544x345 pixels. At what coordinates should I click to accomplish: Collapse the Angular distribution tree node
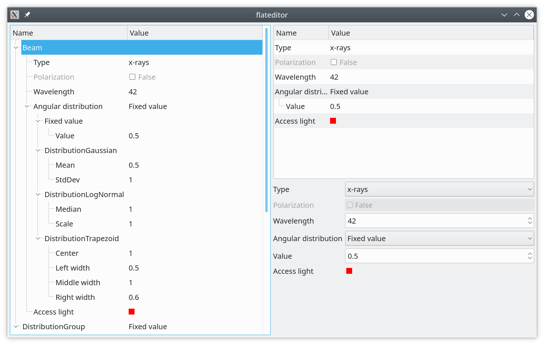tap(27, 106)
